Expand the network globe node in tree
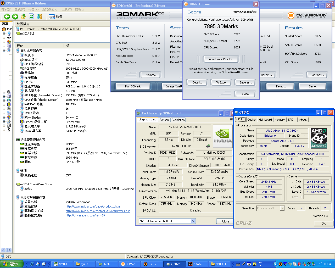Screen dimensions: 335x268 click(4, 100)
